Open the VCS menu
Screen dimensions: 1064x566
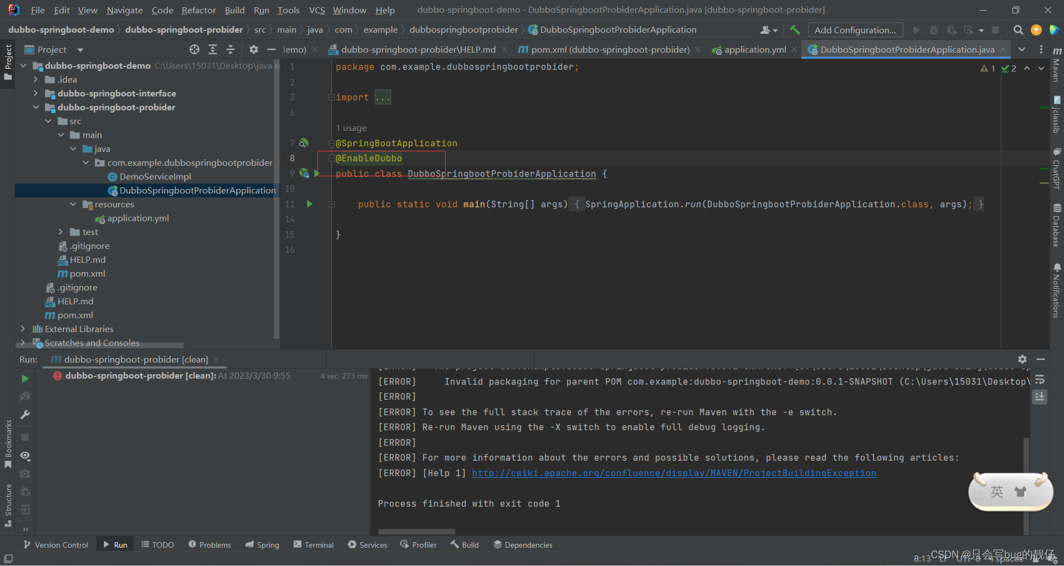(316, 10)
